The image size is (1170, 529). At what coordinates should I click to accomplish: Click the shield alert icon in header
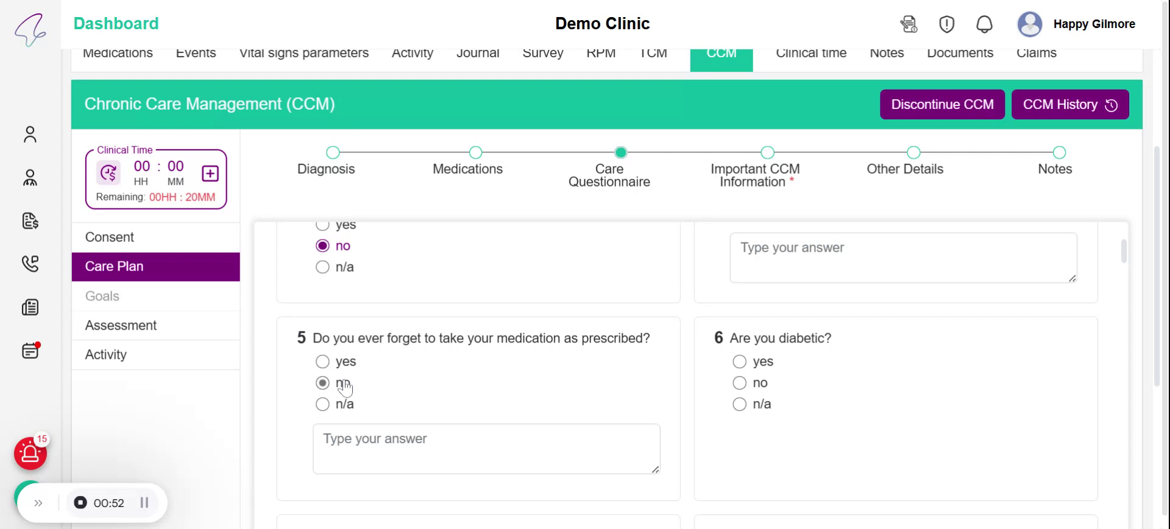[946, 24]
